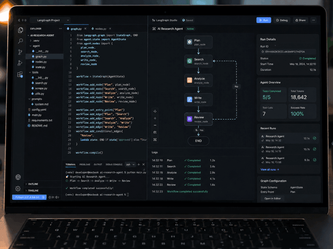The width and height of the screenshot is (333, 249).
Task: Click the Share button
Action: pos(300,20)
